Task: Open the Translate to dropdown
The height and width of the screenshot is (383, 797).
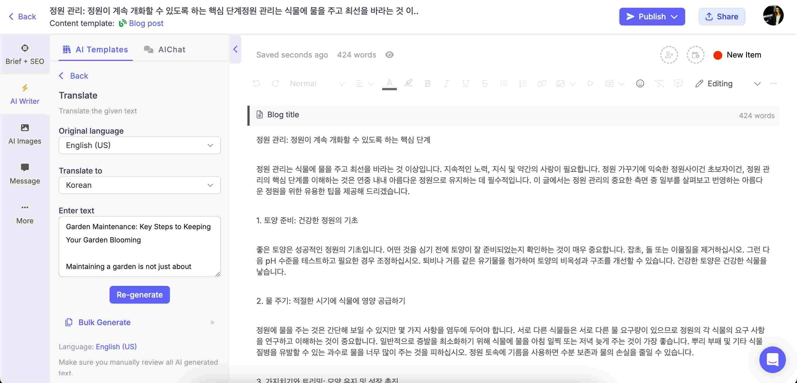Action: point(139,185)
